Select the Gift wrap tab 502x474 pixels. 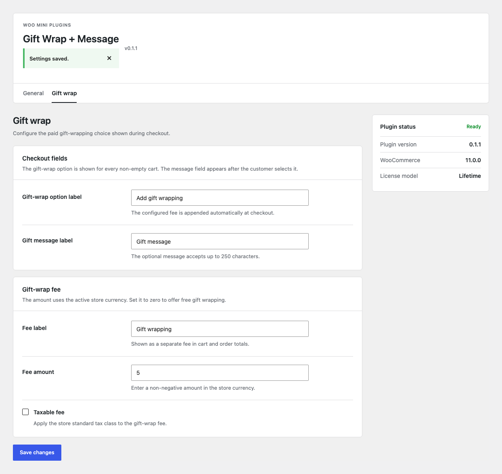[64, 93]
